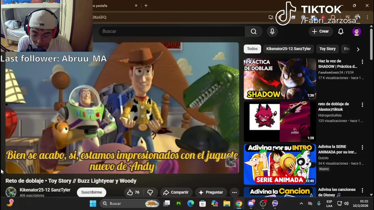This screenshot has width=374, height=210.
Task: Click video title Reto de doblaje Toy Story
Action: pos(71,181)
